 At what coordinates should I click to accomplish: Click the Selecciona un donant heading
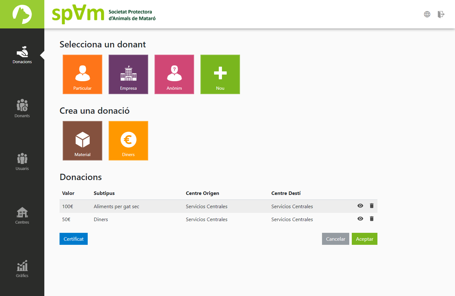coord(103,44)
